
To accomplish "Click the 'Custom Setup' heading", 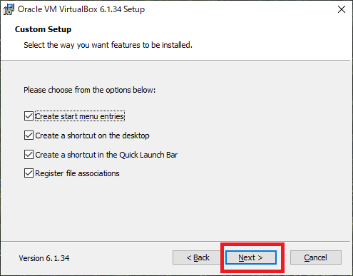I will [43, 29].
